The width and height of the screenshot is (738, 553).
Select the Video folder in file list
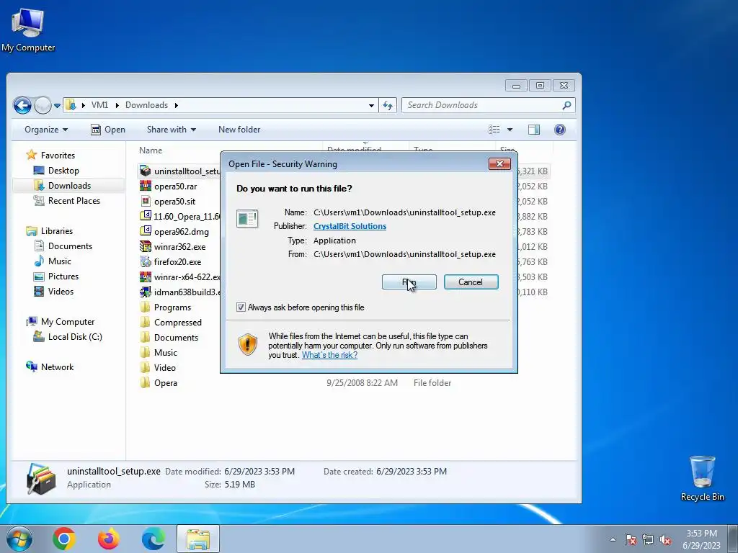point(165,368)
